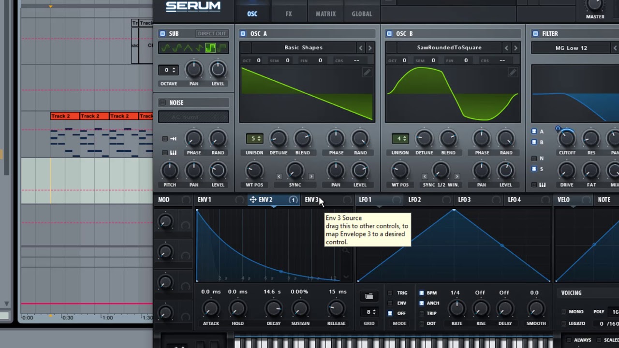
Task: Enable the NOISE oscillator
Action: pos(162,102)
